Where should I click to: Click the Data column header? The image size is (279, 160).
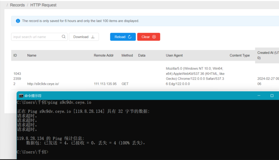pos(142,55)
